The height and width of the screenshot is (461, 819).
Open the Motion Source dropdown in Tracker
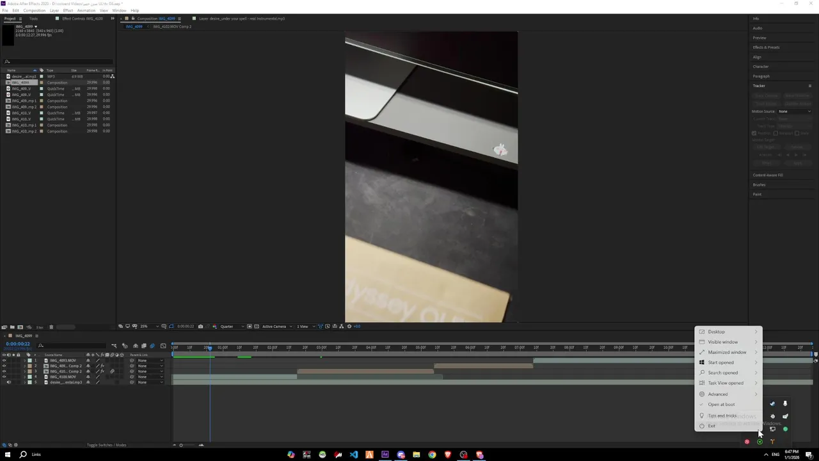pyautogui.click(x=794, y=111)
